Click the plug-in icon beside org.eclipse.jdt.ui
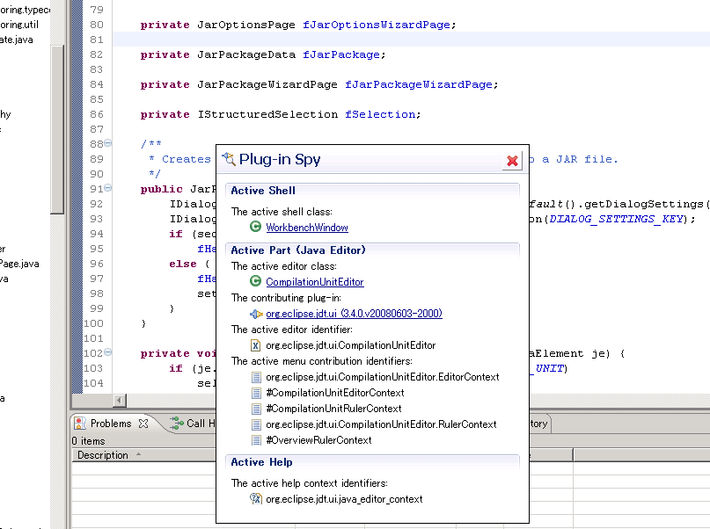Viewport: 710px width, 529px height. point(256,314)
